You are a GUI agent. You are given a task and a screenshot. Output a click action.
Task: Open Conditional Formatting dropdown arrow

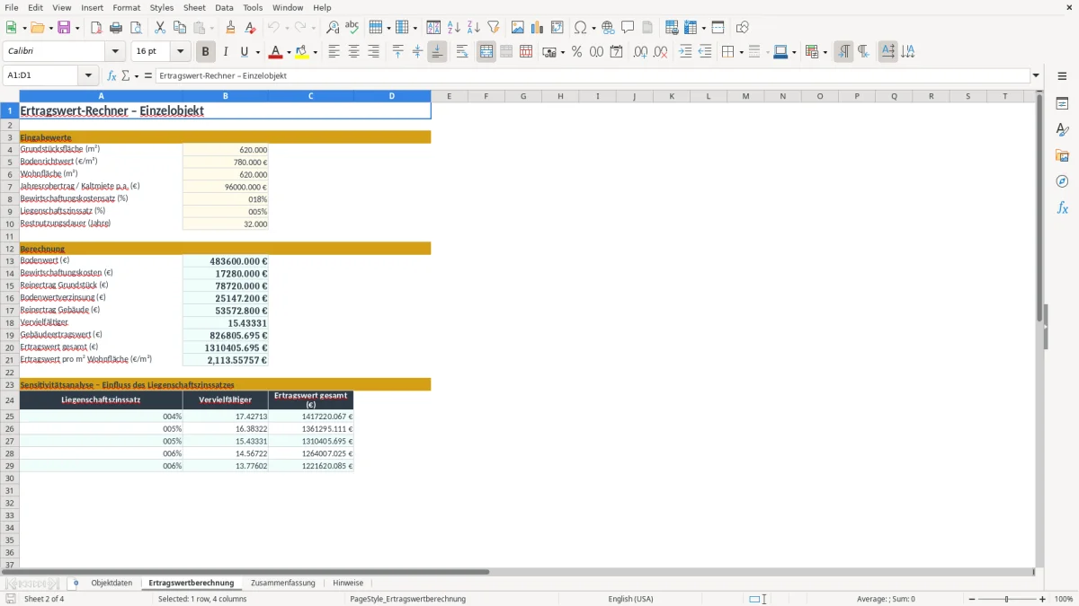coord(824,52)
